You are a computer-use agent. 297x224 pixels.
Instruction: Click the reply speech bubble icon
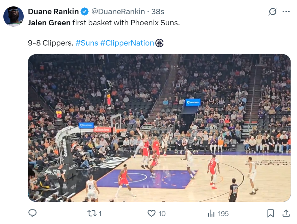click(32, 213)
